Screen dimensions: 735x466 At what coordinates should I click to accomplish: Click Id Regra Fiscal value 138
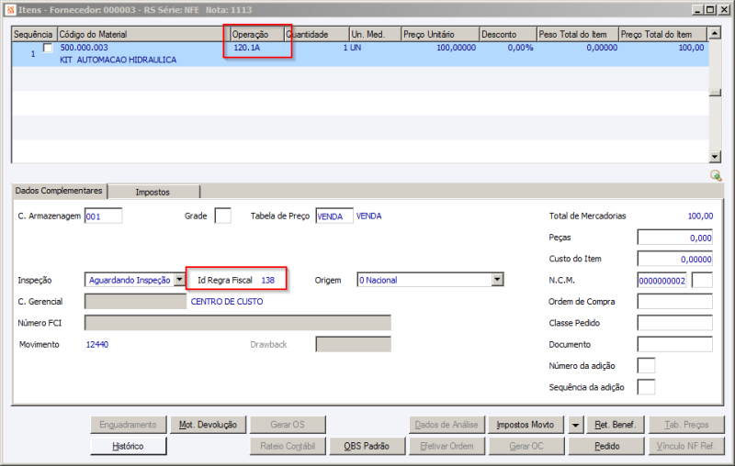267,281
